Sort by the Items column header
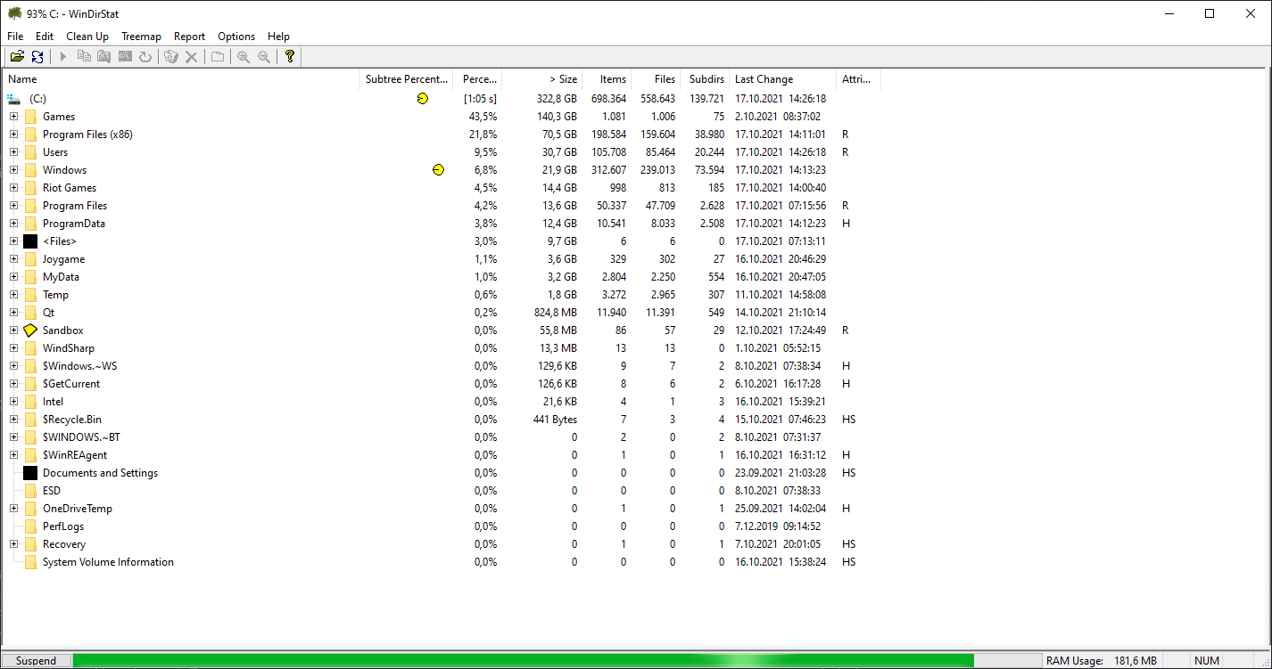Screen dimensions: 1272x669 coord(607,79)
